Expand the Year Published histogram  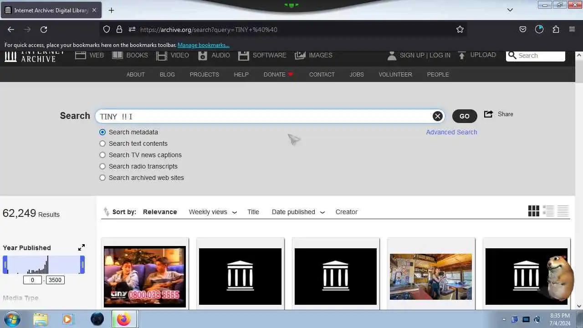(x=81, y=247)
